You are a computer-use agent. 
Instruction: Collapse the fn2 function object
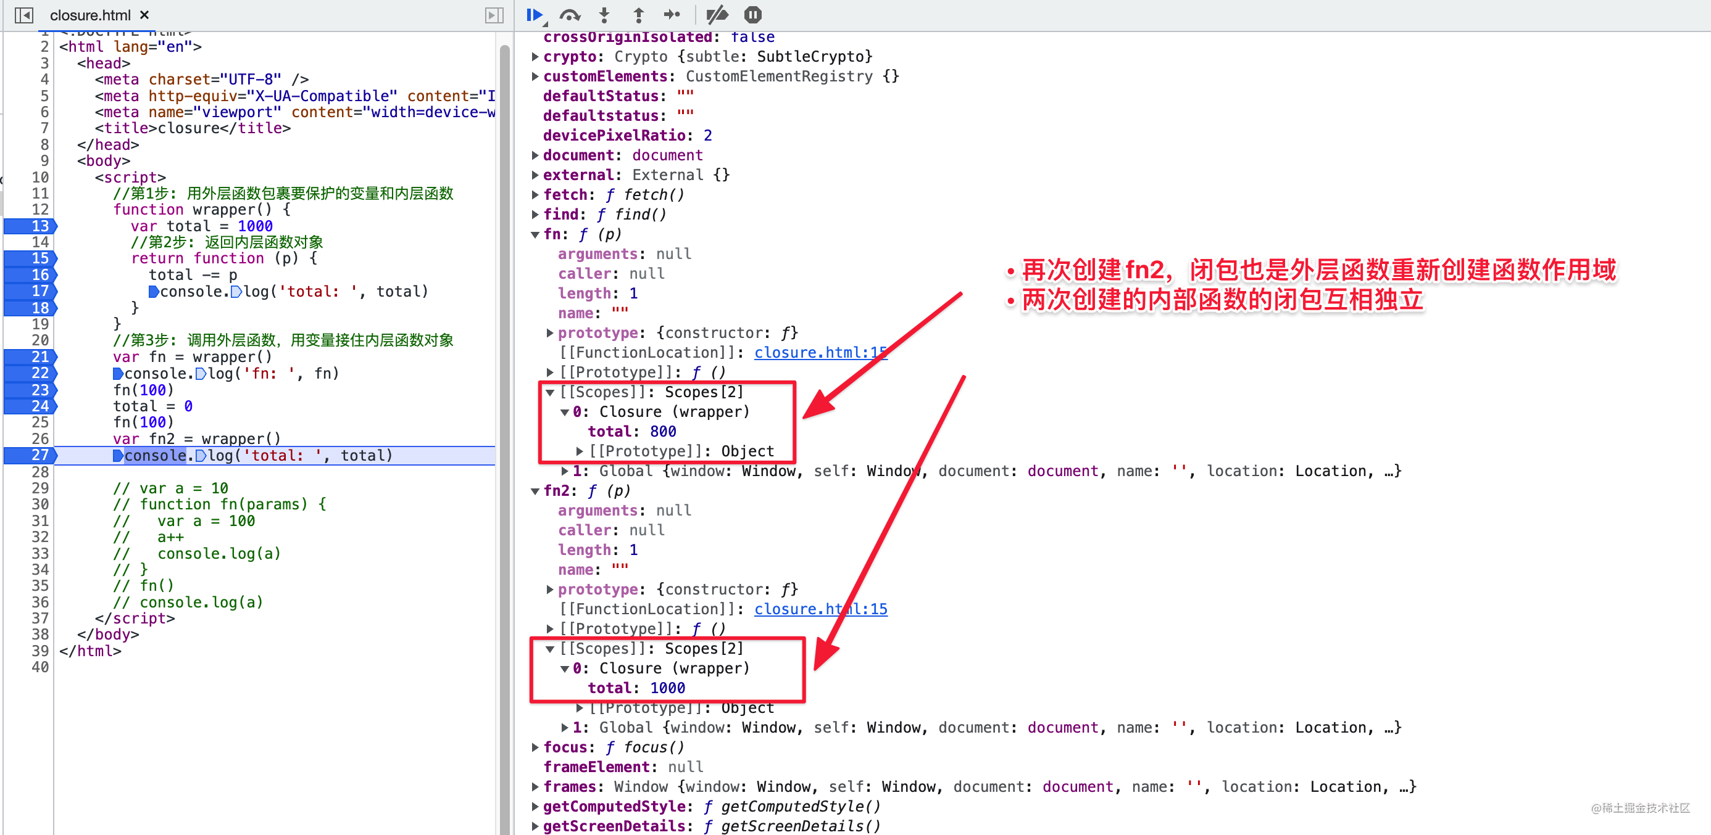(535, 491)
